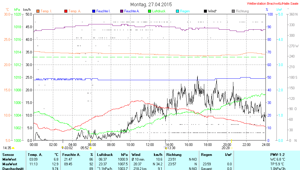Click the yellow icon beside 14:35

13,148
